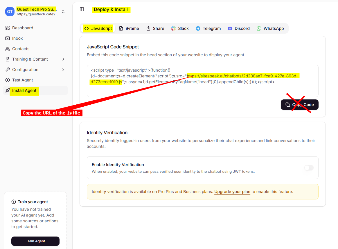Toggle the sidebar collapse icon
Viewport: 338px width, 249px height.
pyautogui.click(x=82, y=9)
